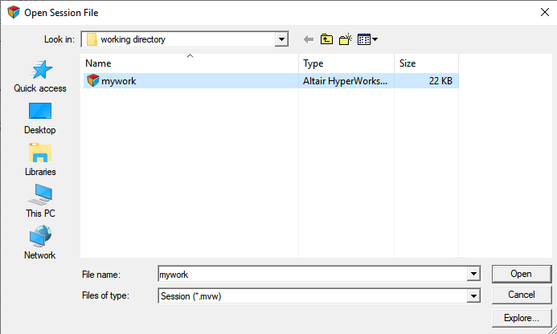This screenshot has height=334, width=557.
Task: Sort files by Name column header
Action: tap(190, 63)
